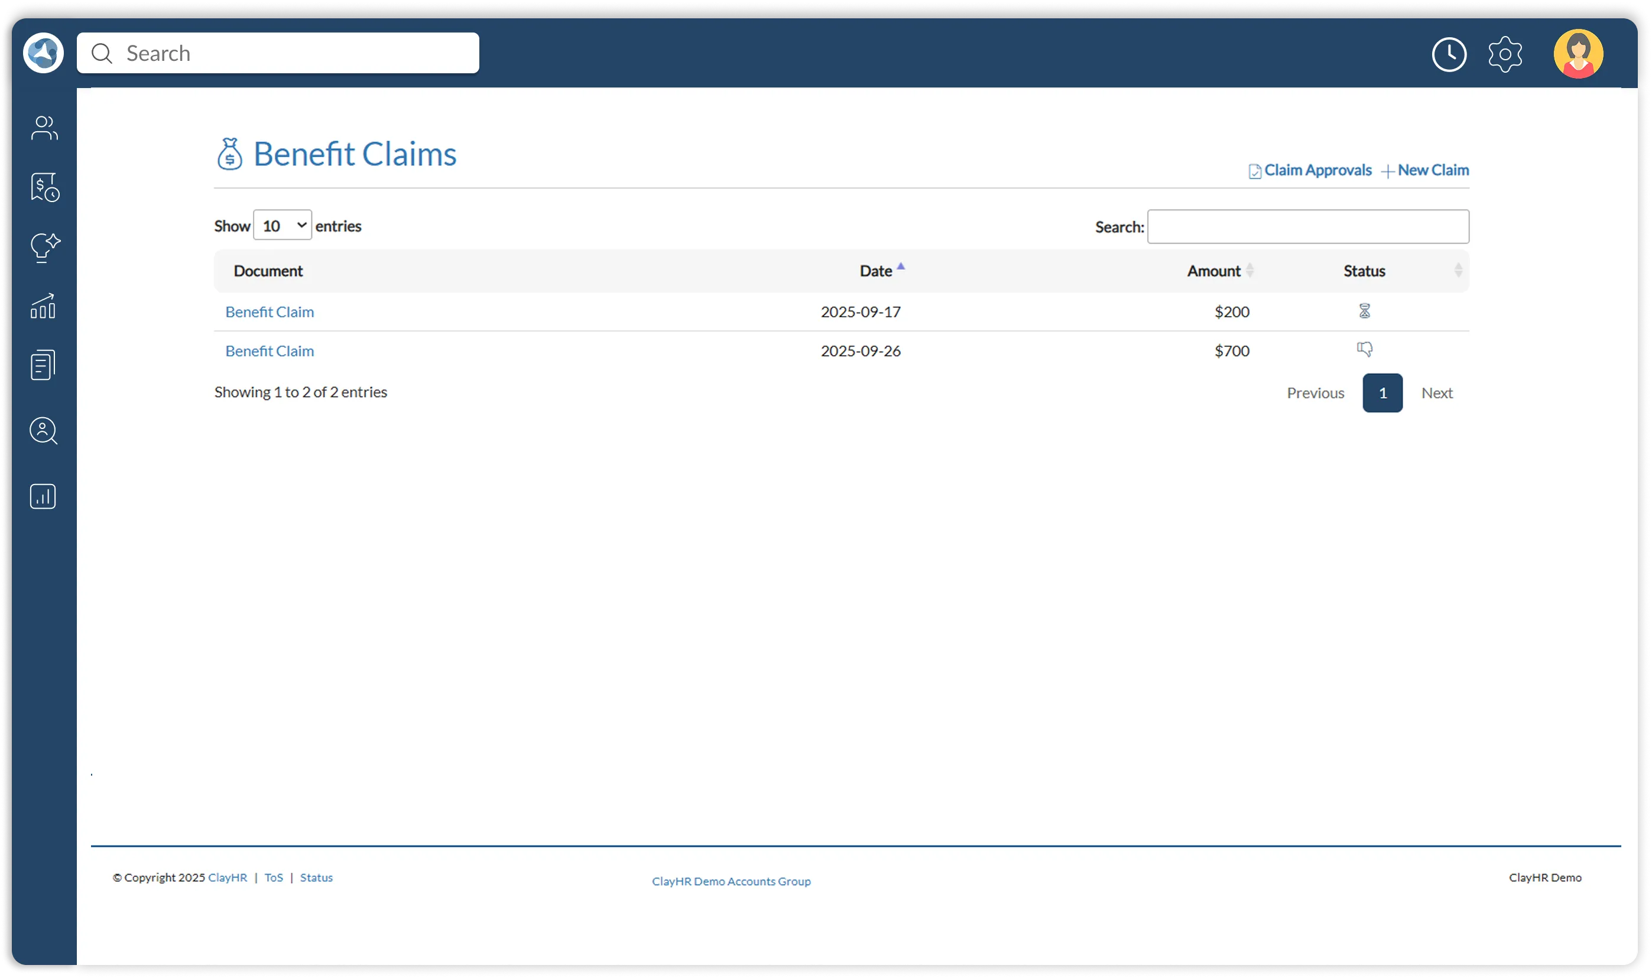
Task: Select the documents icon in the sidebar
Action: pyautogui.click(x=43, y=365)
